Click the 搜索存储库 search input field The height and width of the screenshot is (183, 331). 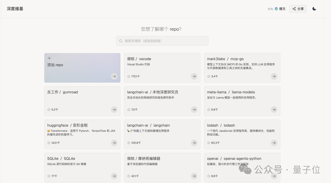click(162, 41)
